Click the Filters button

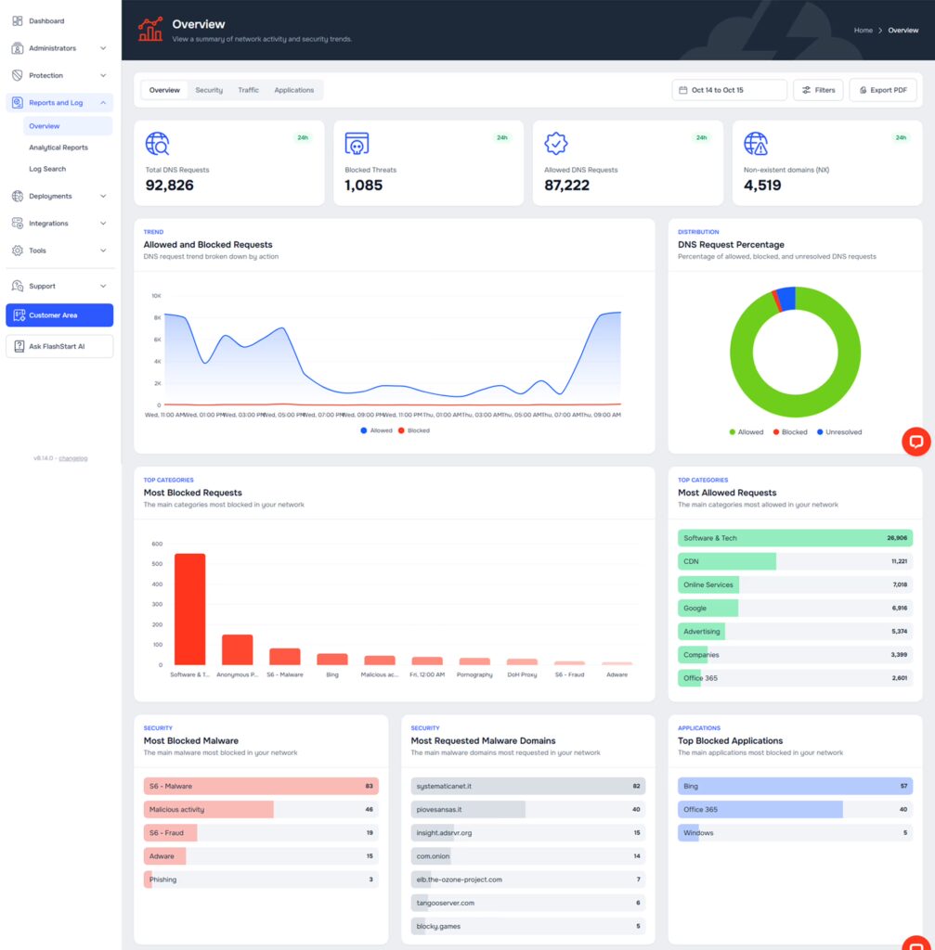click(x=818, y=90)
